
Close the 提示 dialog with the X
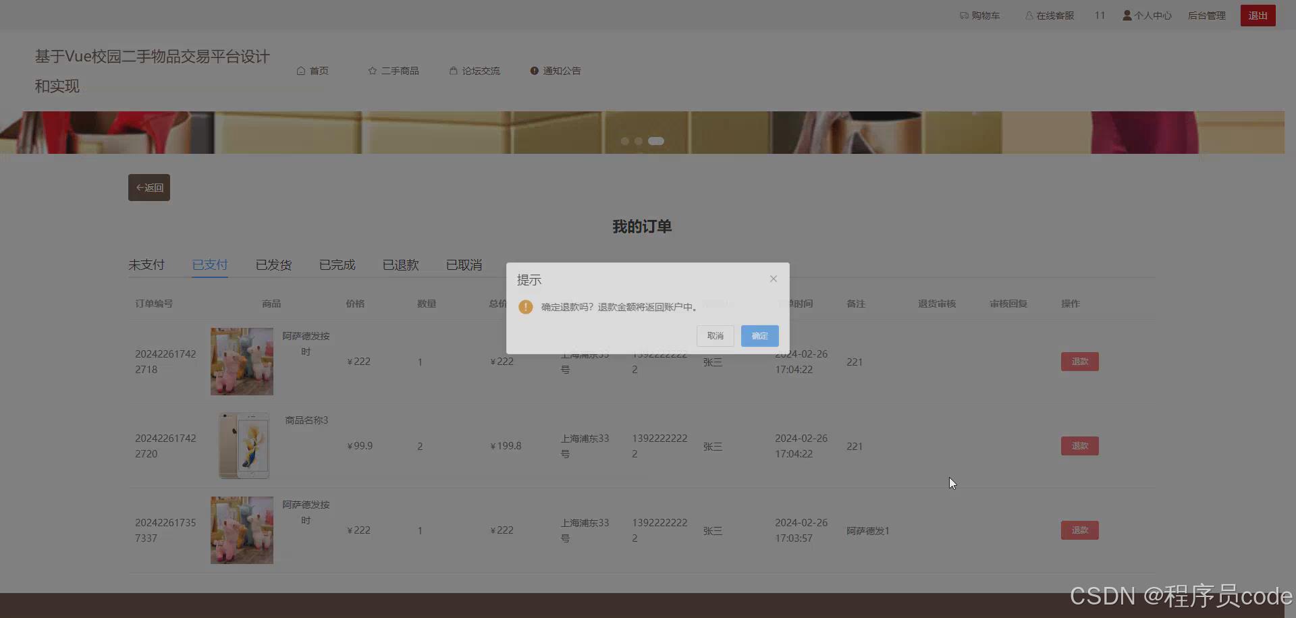[x=773, y=279]
